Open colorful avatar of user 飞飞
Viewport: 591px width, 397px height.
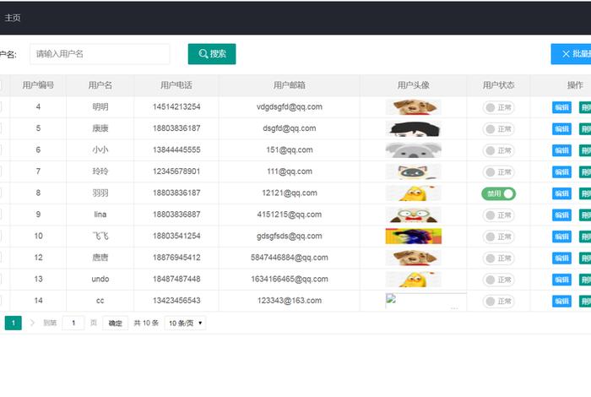[414, 236]
